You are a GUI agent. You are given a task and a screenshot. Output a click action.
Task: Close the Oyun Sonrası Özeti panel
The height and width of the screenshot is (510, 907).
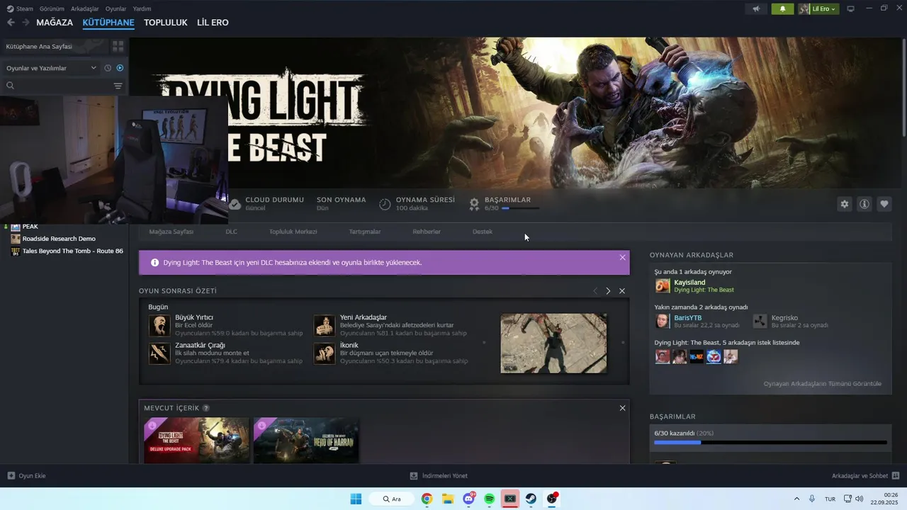[622, 291]
